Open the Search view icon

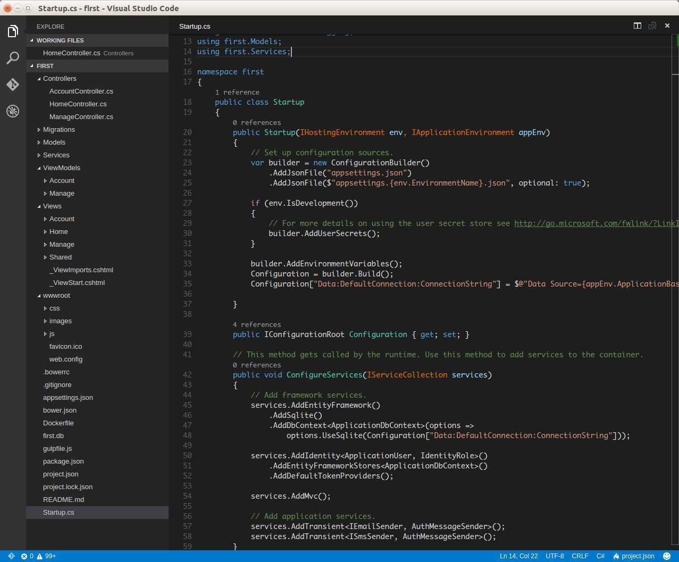point(13,58)
